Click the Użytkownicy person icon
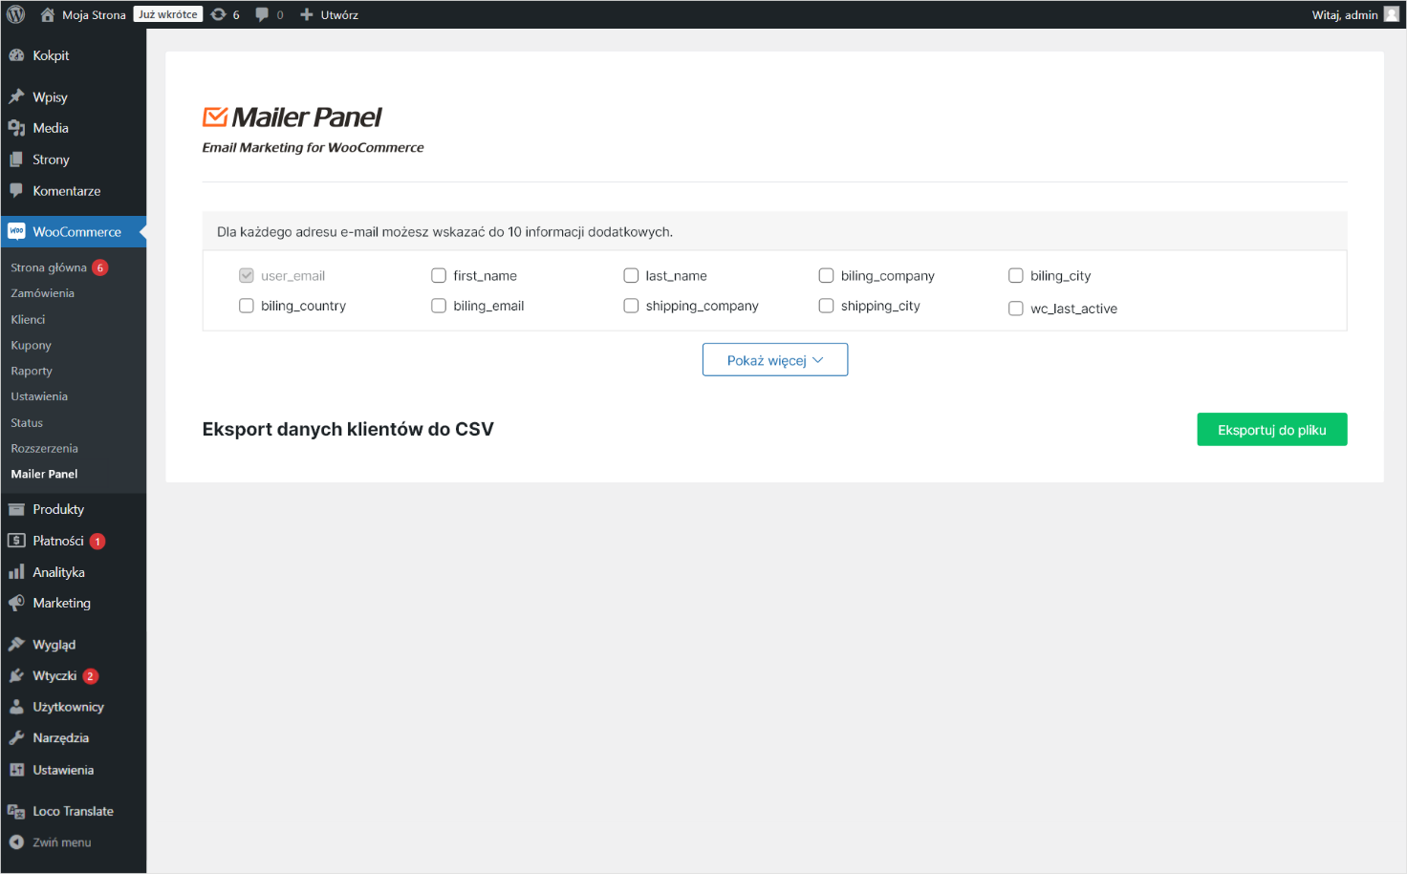Image resolution: width=1407 pixels, height=874 pixels. [16, 707]
